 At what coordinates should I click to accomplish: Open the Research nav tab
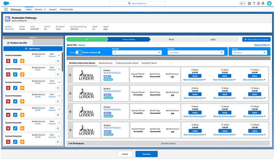[x=53, y=10]
